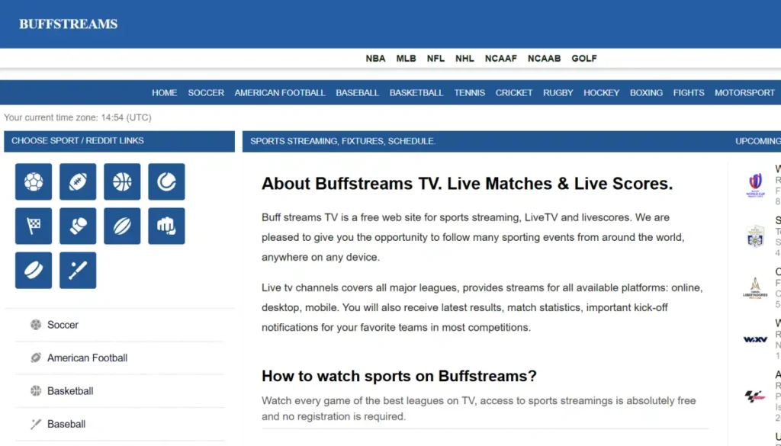Click the current time zone text
This screenshot has width=781, height=446.
point(78,117)
